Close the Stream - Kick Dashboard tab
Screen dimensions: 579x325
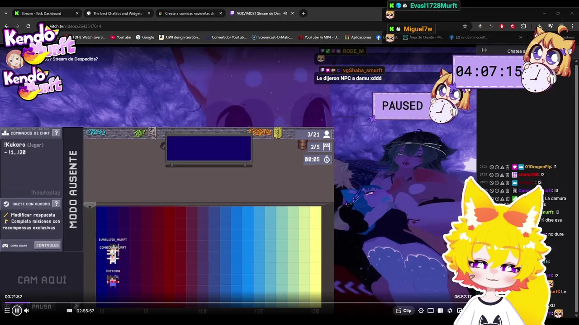coord(77,14)
